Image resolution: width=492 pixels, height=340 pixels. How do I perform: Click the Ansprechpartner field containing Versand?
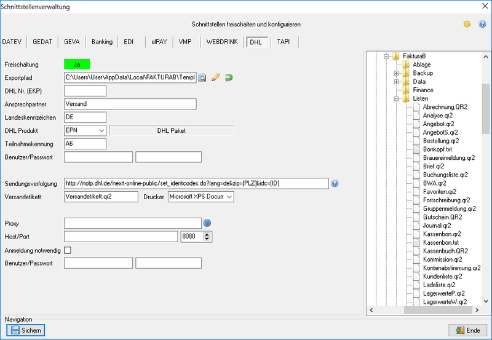[130, 104]
